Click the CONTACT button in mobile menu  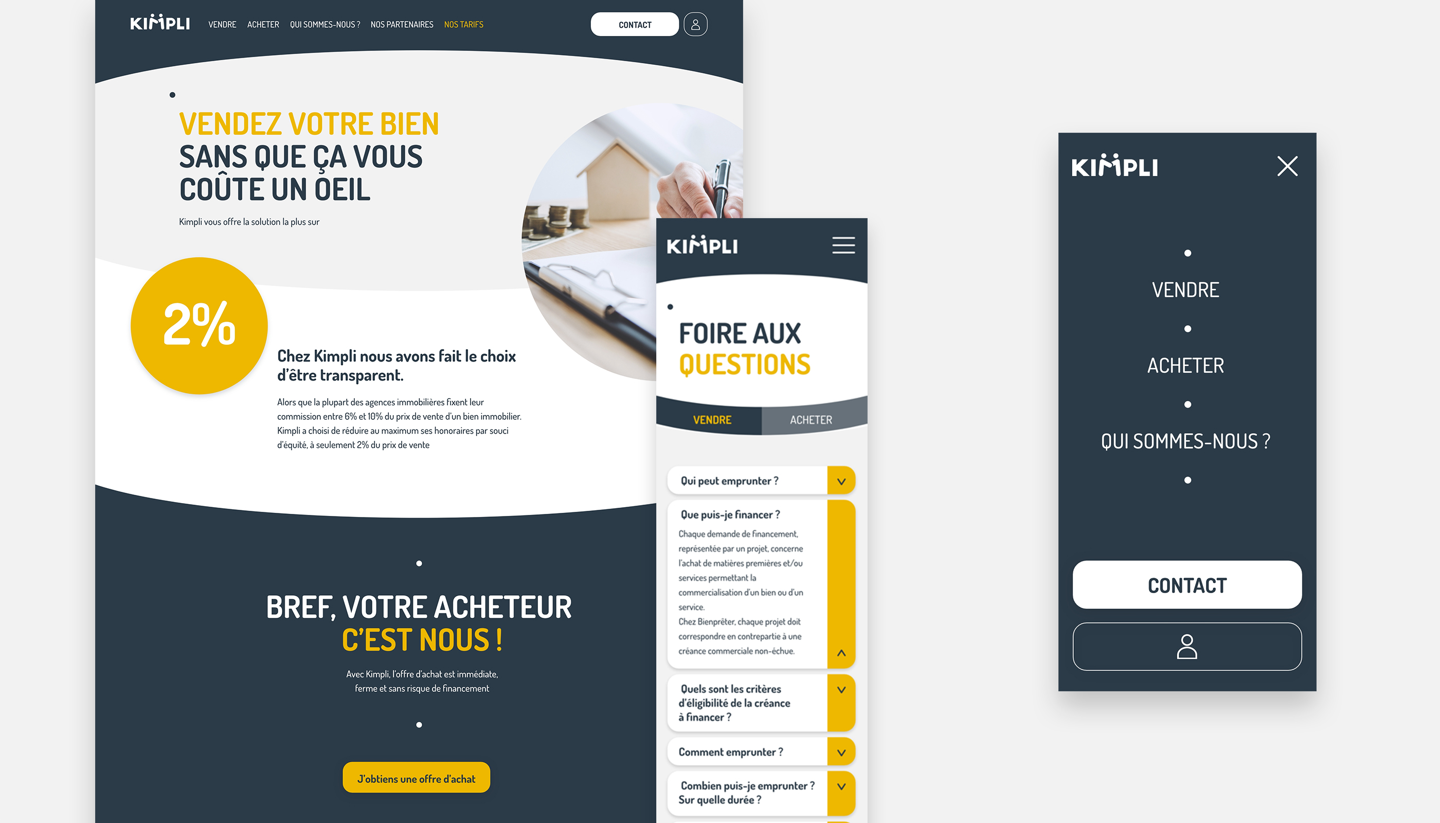tap(1186, 584)
